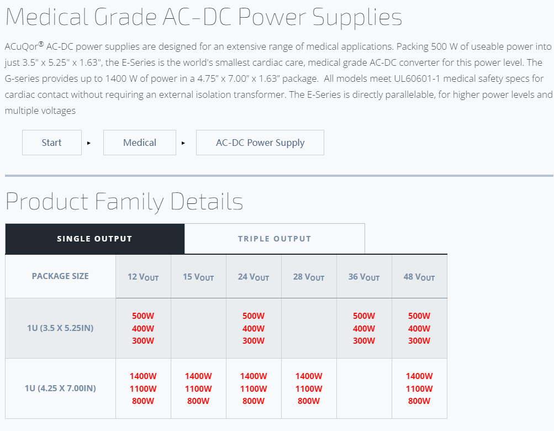Open the 500W link under 12 Vout
This screenshot has height=431, width=554.
[x=143, y=316]
